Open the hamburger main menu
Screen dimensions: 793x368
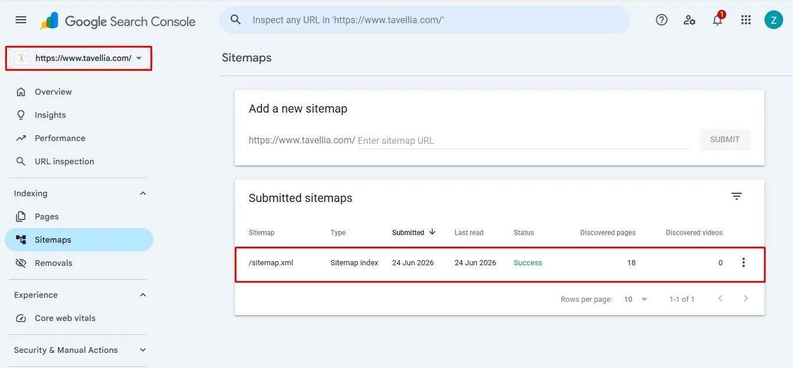click(21, 20)
